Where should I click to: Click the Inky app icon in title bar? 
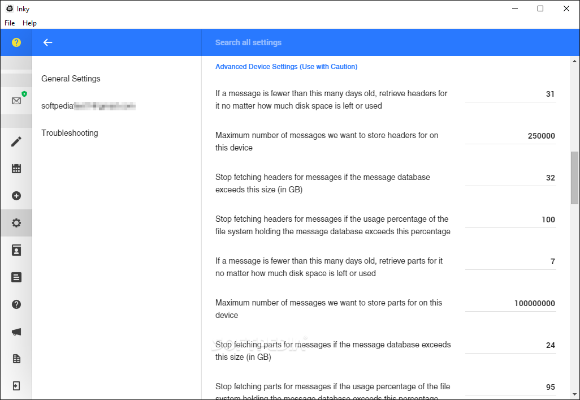[10, 8]
